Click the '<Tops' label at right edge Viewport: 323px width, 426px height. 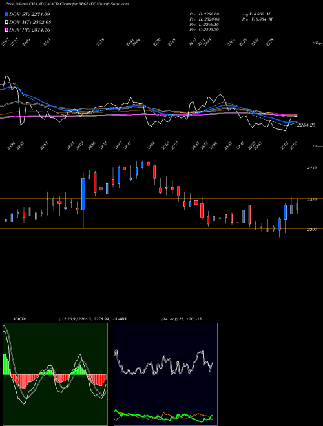[x=317, y=43]
